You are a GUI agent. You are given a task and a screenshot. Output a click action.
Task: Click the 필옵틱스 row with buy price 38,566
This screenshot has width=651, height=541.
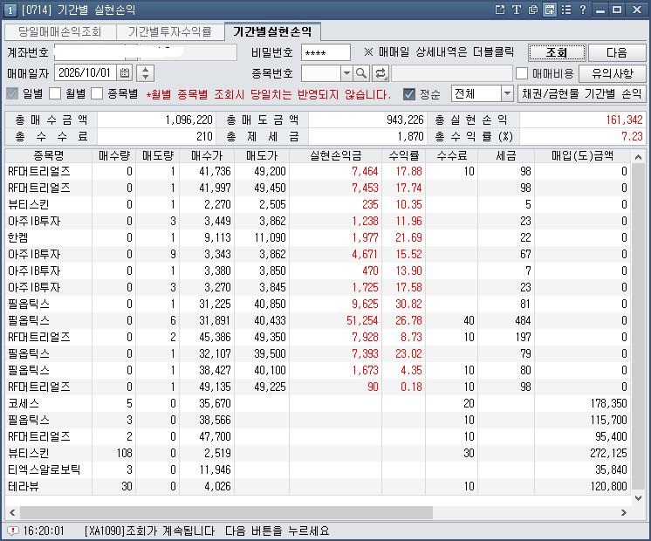pyautogui.click(x=318, y=420)
